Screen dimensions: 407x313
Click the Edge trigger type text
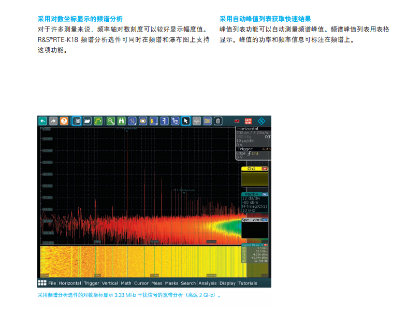[x=241, y=153]
